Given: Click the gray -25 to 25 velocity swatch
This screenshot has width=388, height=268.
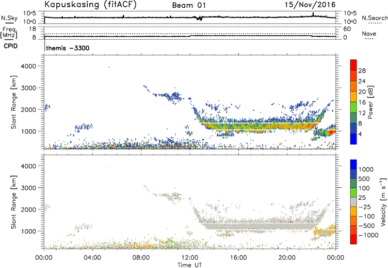Looking at the screenshot, I should [354, 202].
